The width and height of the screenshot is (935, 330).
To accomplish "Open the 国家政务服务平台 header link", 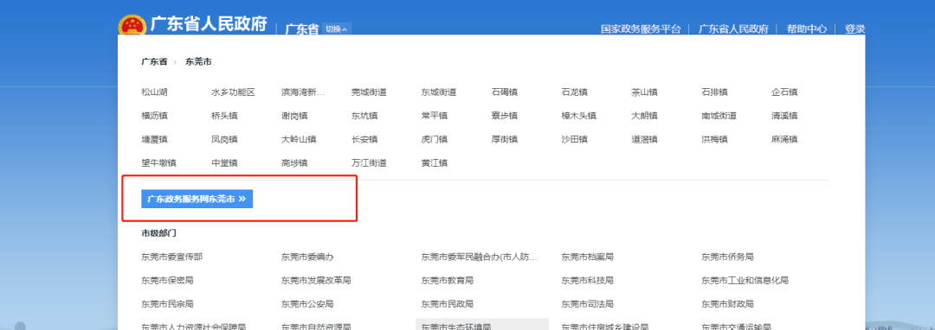I will pos(641,29).
